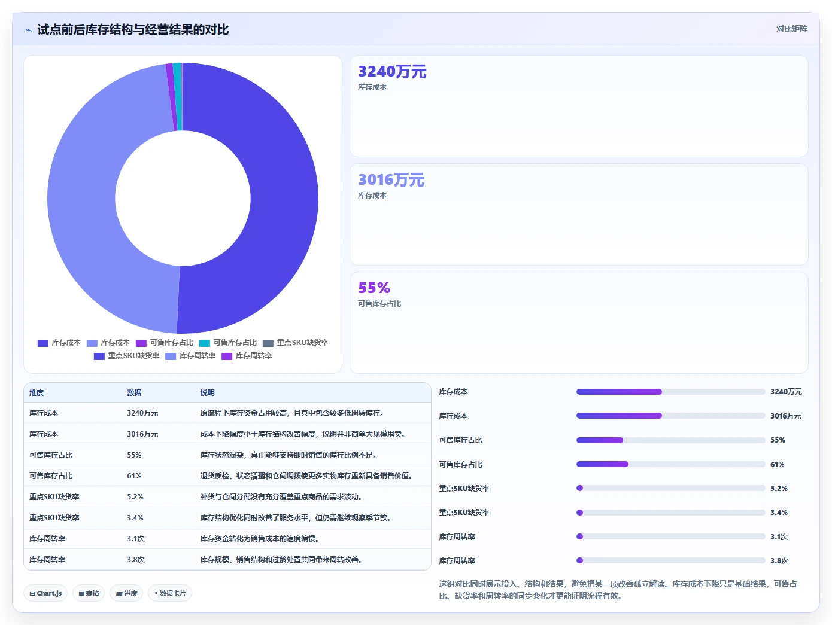This screenshot has height=625, width=832.
Task: Click the 可售库存占比 label beside the 61% bar
Action: (460, 465)
